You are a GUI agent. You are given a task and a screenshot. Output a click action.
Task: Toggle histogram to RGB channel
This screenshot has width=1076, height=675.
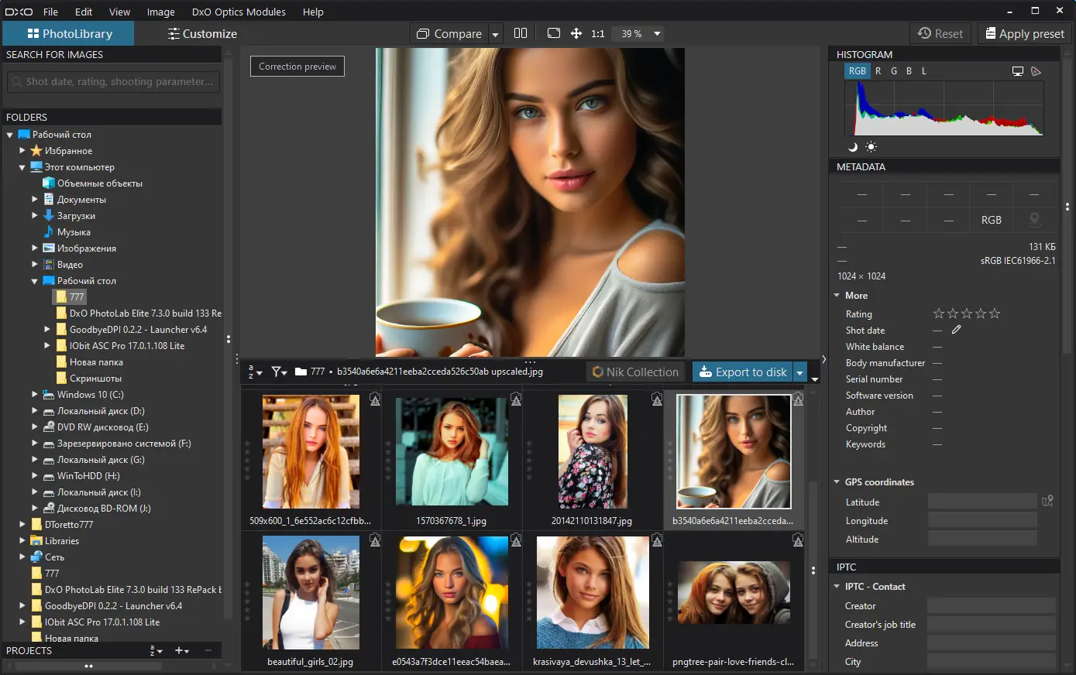[857, 71]
